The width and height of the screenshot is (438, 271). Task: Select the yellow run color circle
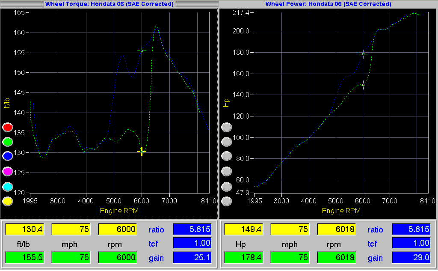[x=8, y=201]
